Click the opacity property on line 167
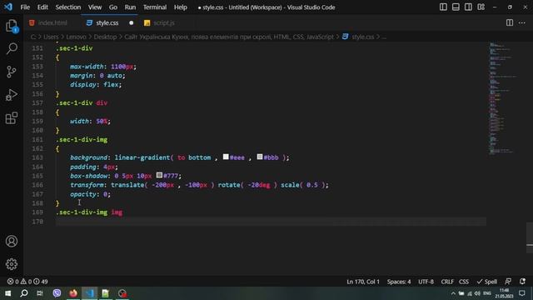The height and width of the screenshot is (300, 533). click(x=83, y=194)
